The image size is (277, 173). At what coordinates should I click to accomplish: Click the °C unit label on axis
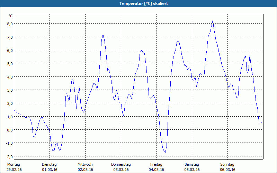11,16
